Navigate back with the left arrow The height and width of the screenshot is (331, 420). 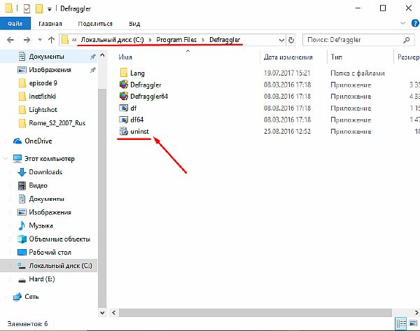(8, 39)
